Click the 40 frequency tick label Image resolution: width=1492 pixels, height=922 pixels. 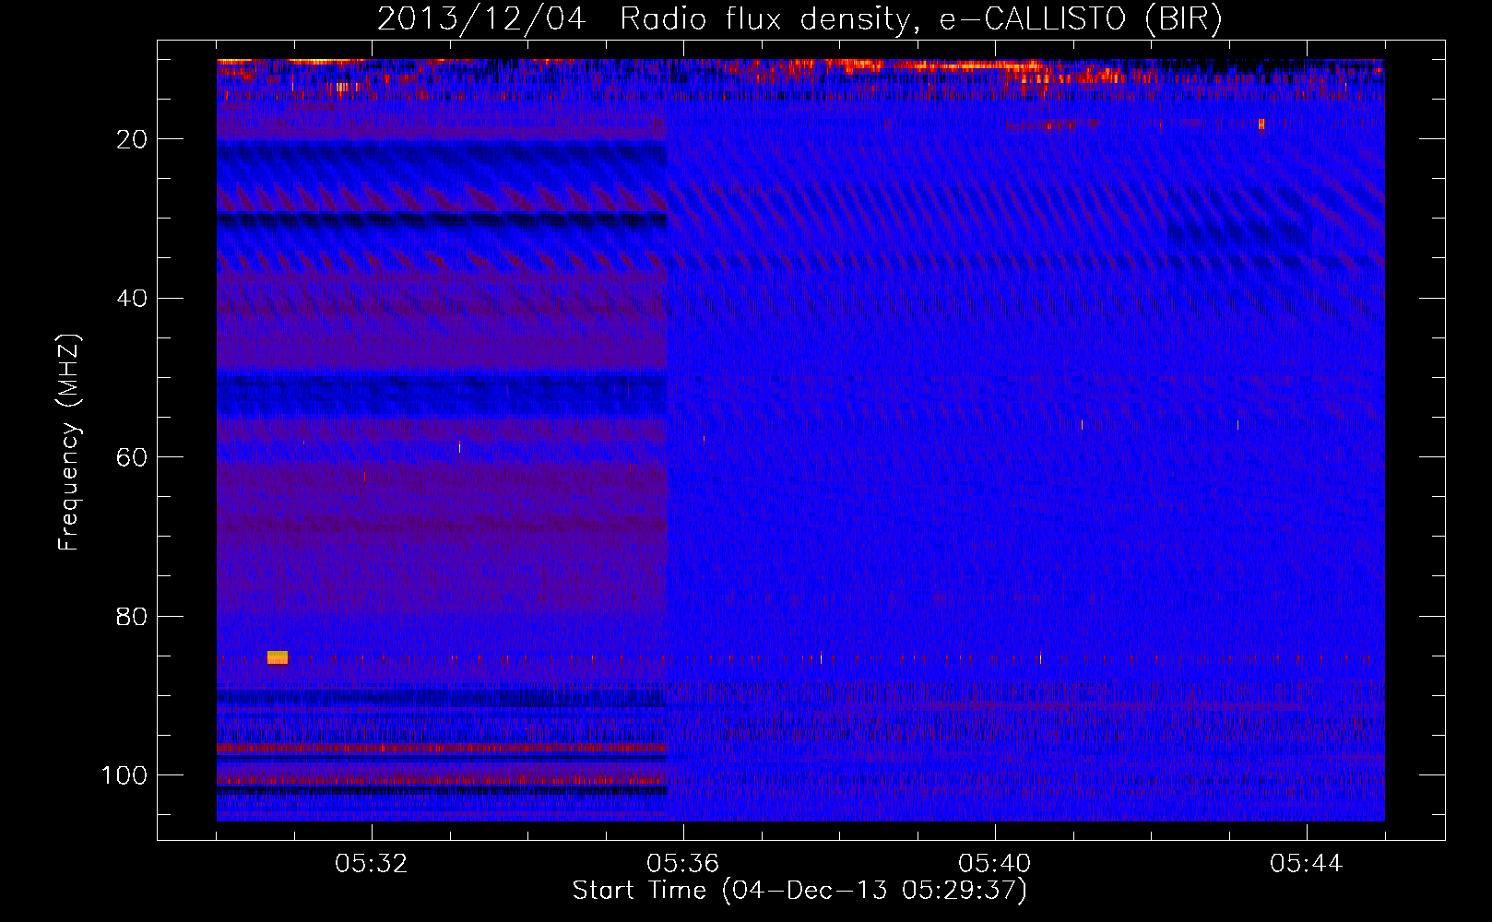[x=132, y=299]
